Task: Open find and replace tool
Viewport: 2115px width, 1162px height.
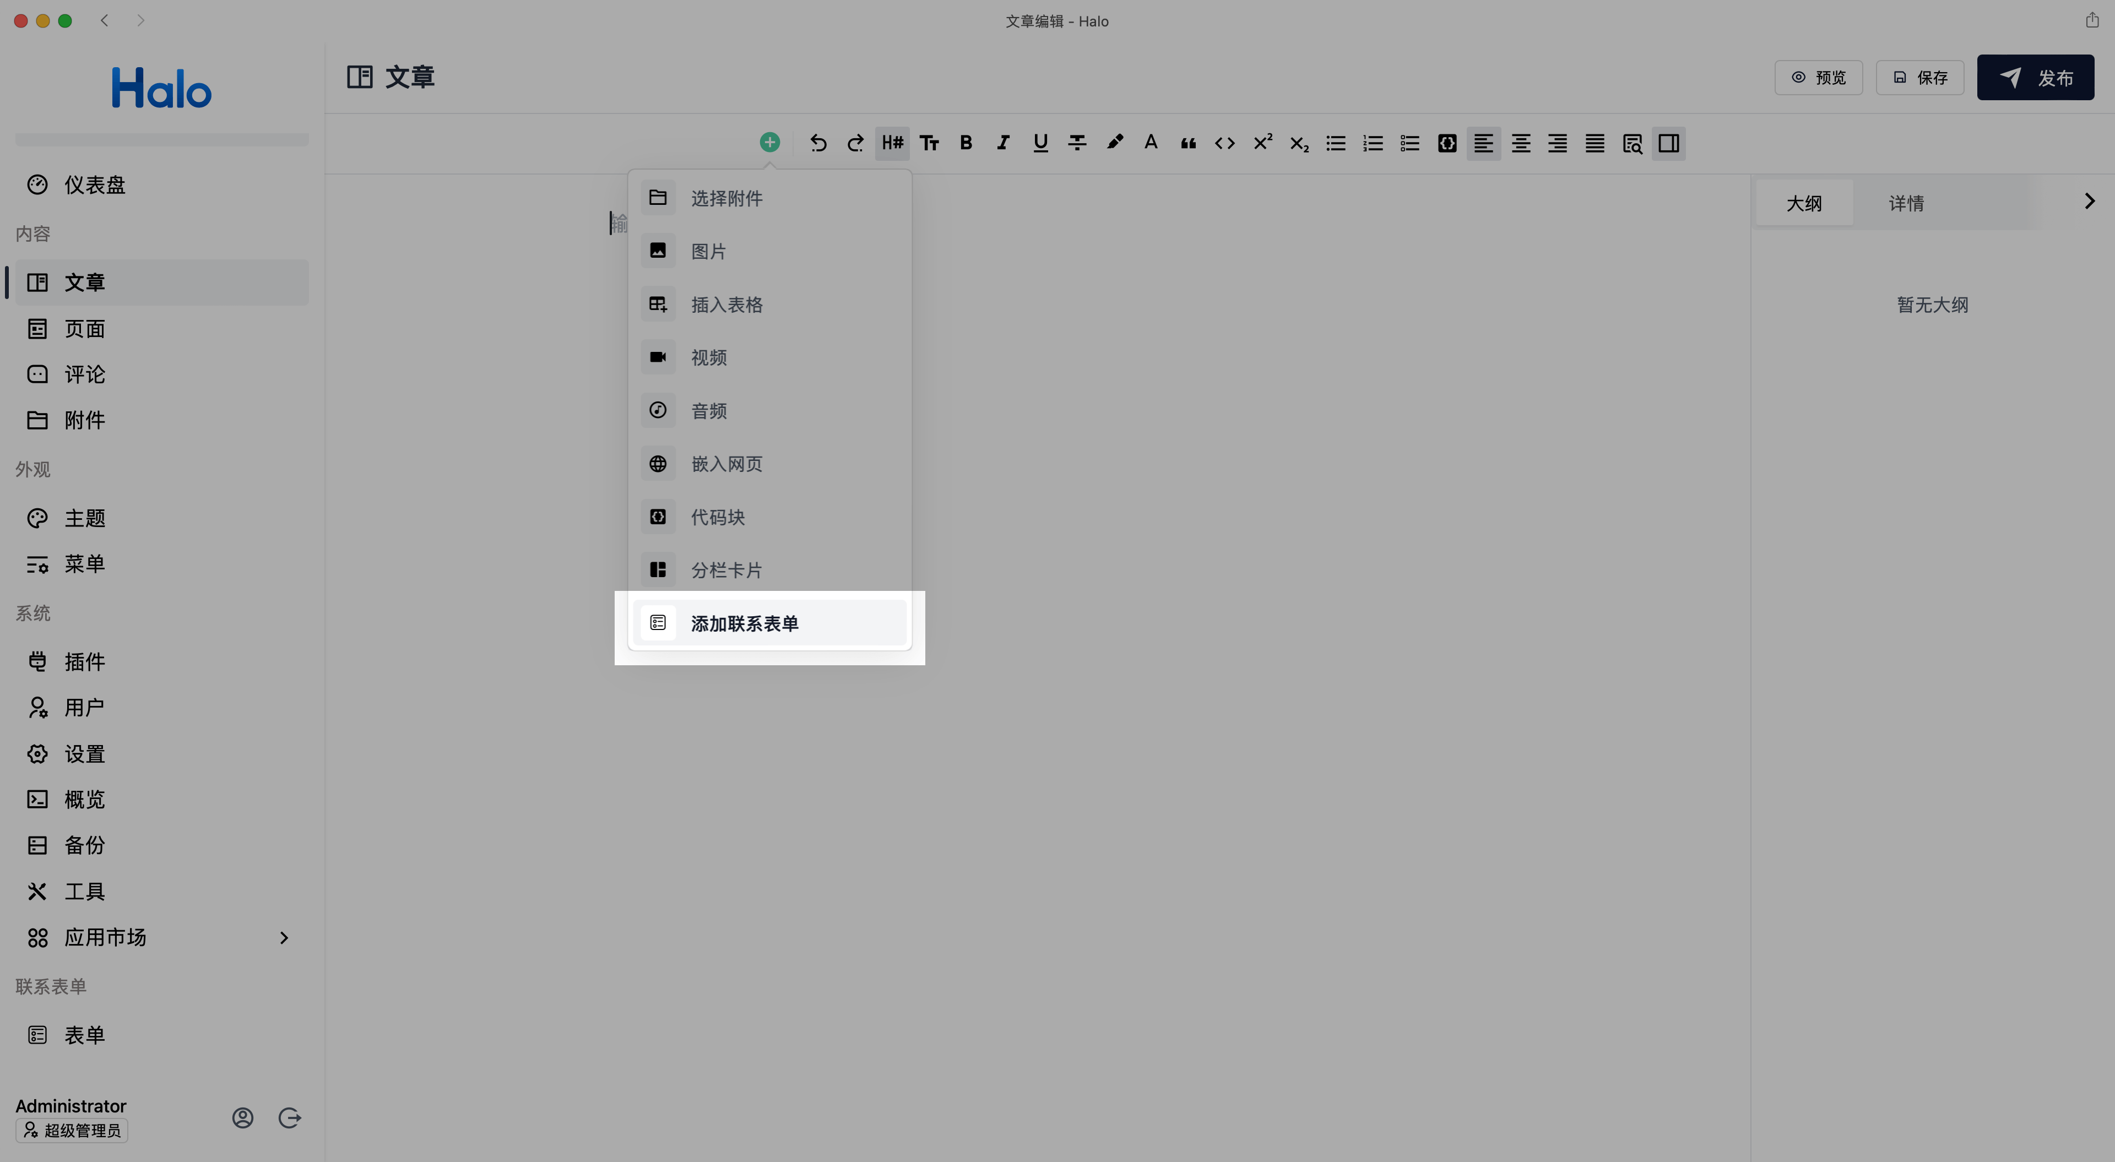Action: point(1632,143)
